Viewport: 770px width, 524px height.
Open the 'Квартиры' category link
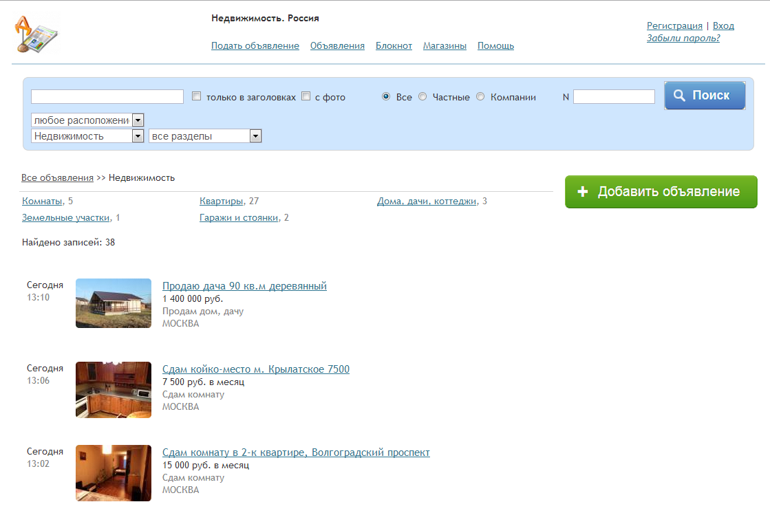221,201
